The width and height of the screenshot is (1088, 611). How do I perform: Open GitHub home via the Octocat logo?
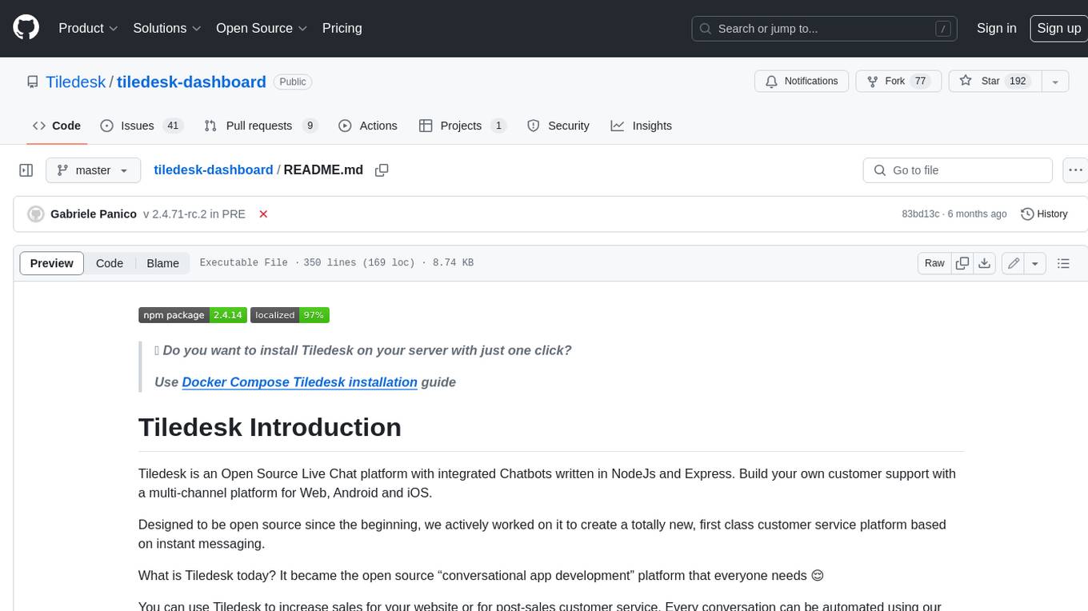tap(26, 28)
